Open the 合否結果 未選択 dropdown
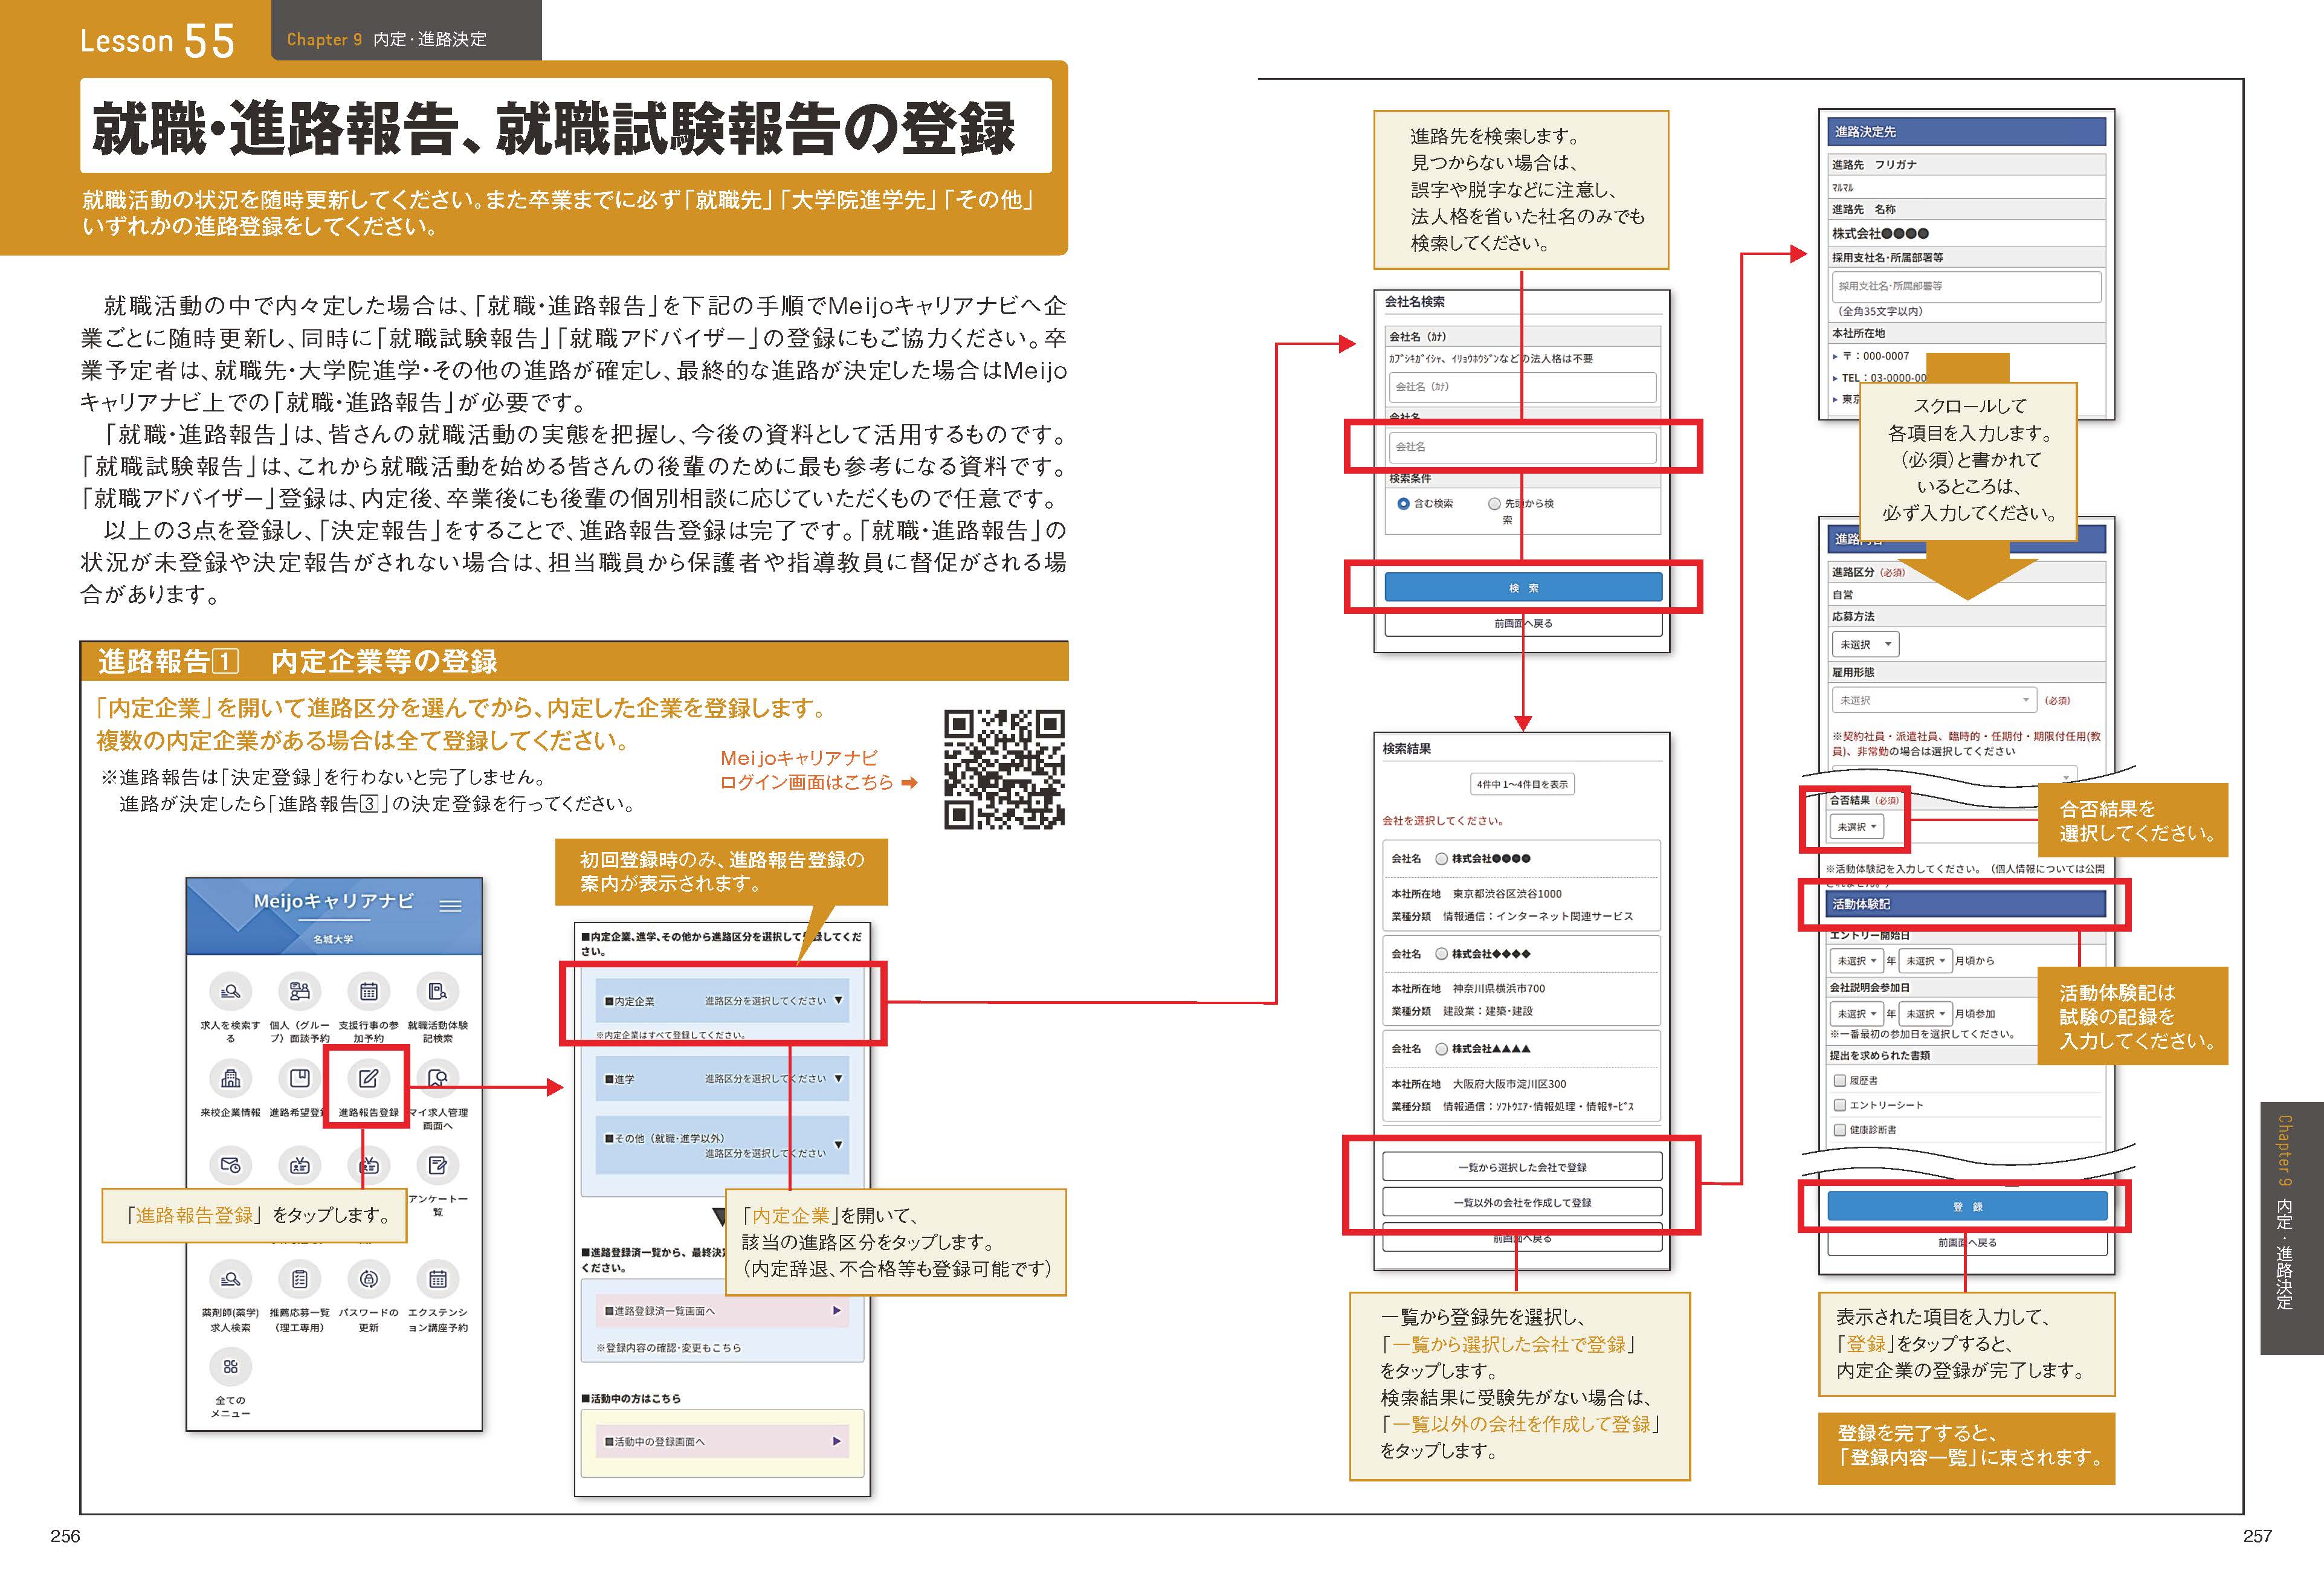The width and height of the screenshot is (2324, 1589). click(1856, 827)
